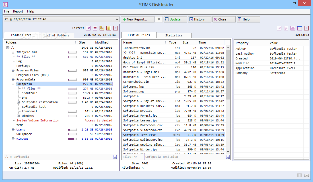The image size is (313, 182).
Task: Switch to the Statistics tab
Action: click(x=174, y=35)
